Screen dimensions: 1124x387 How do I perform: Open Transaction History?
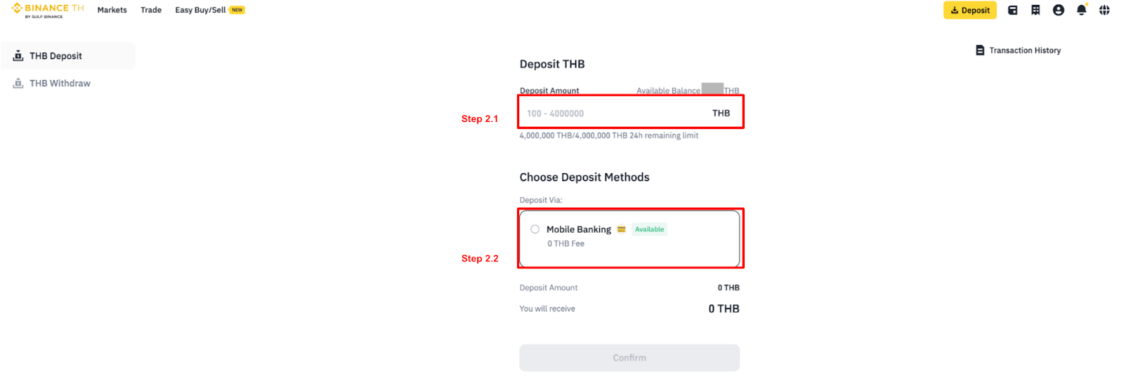tap(1018, 50)
